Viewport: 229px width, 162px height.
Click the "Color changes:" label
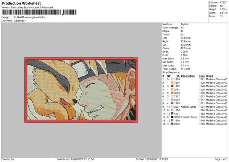pos(171,28)
